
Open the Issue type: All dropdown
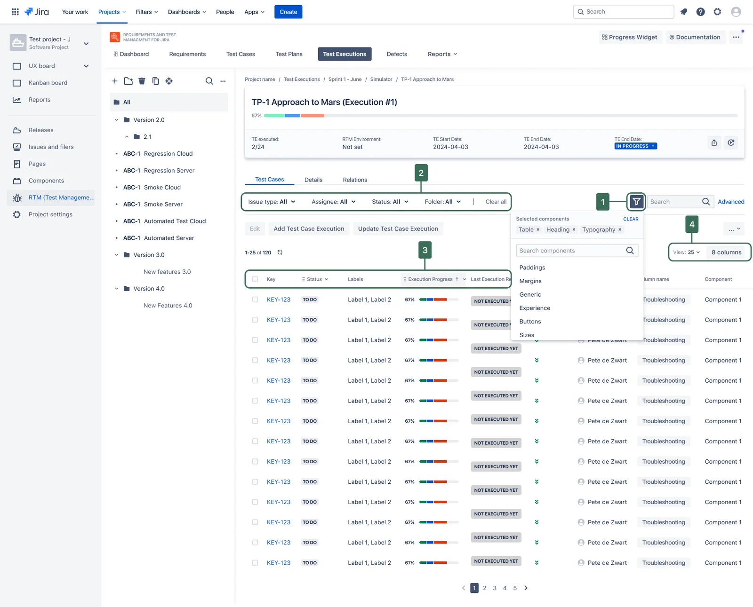(x=272, y=202)
